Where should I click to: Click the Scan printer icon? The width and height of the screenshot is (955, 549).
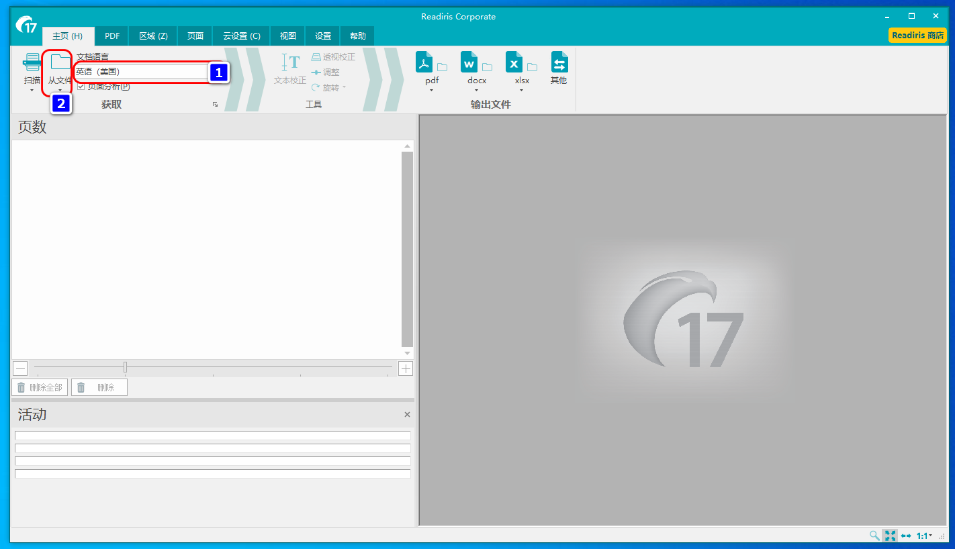(32, 62)
